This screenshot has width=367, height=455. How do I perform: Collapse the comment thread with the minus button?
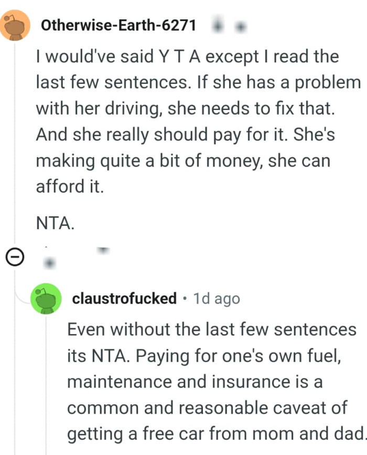point(16,257)
